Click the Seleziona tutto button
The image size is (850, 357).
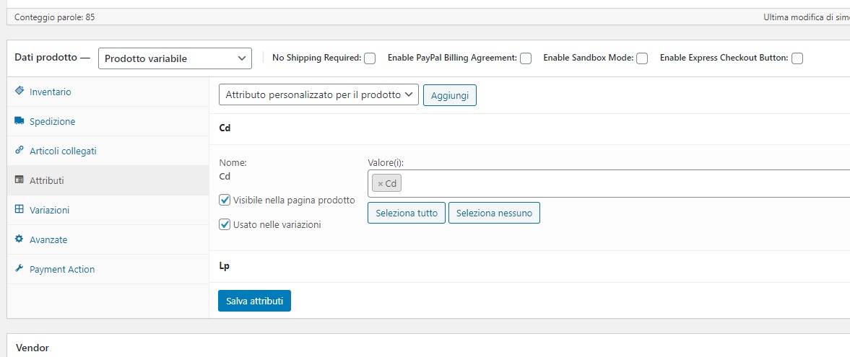(407, 213)
